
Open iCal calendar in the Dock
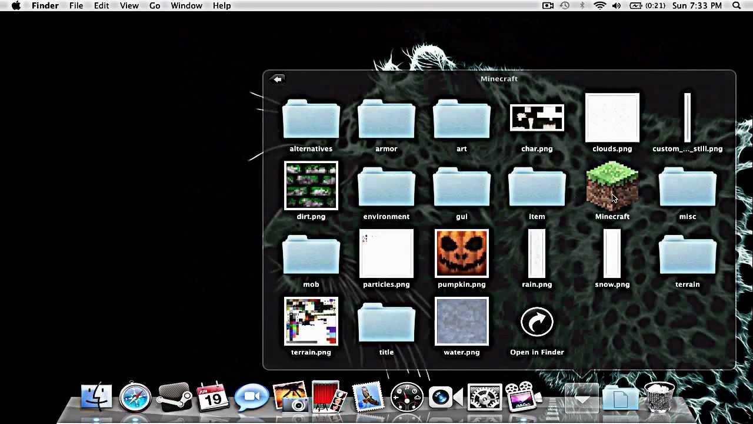tap(213, 396)
